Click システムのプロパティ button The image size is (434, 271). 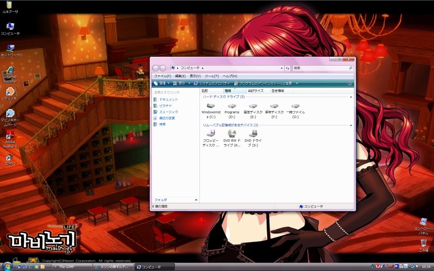(212, 83)
